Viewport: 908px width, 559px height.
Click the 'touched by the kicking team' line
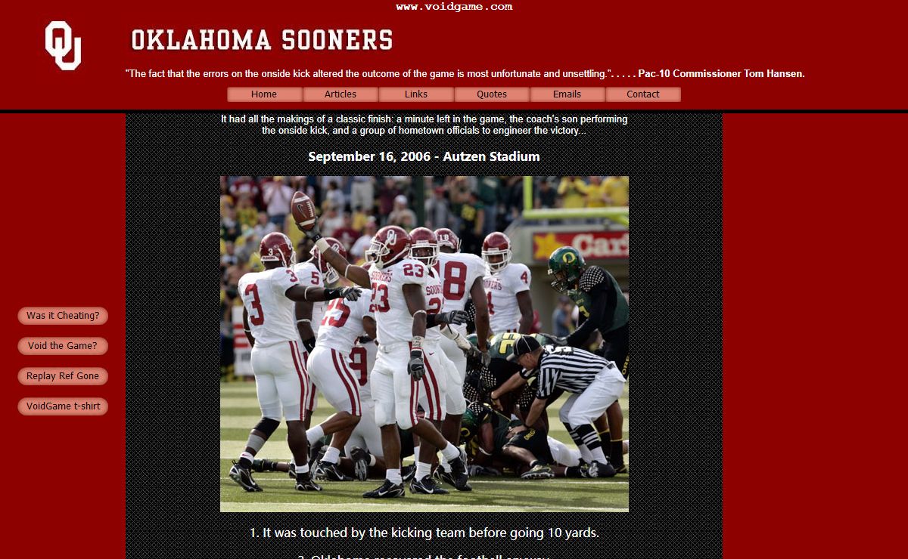tap(424, 533)
